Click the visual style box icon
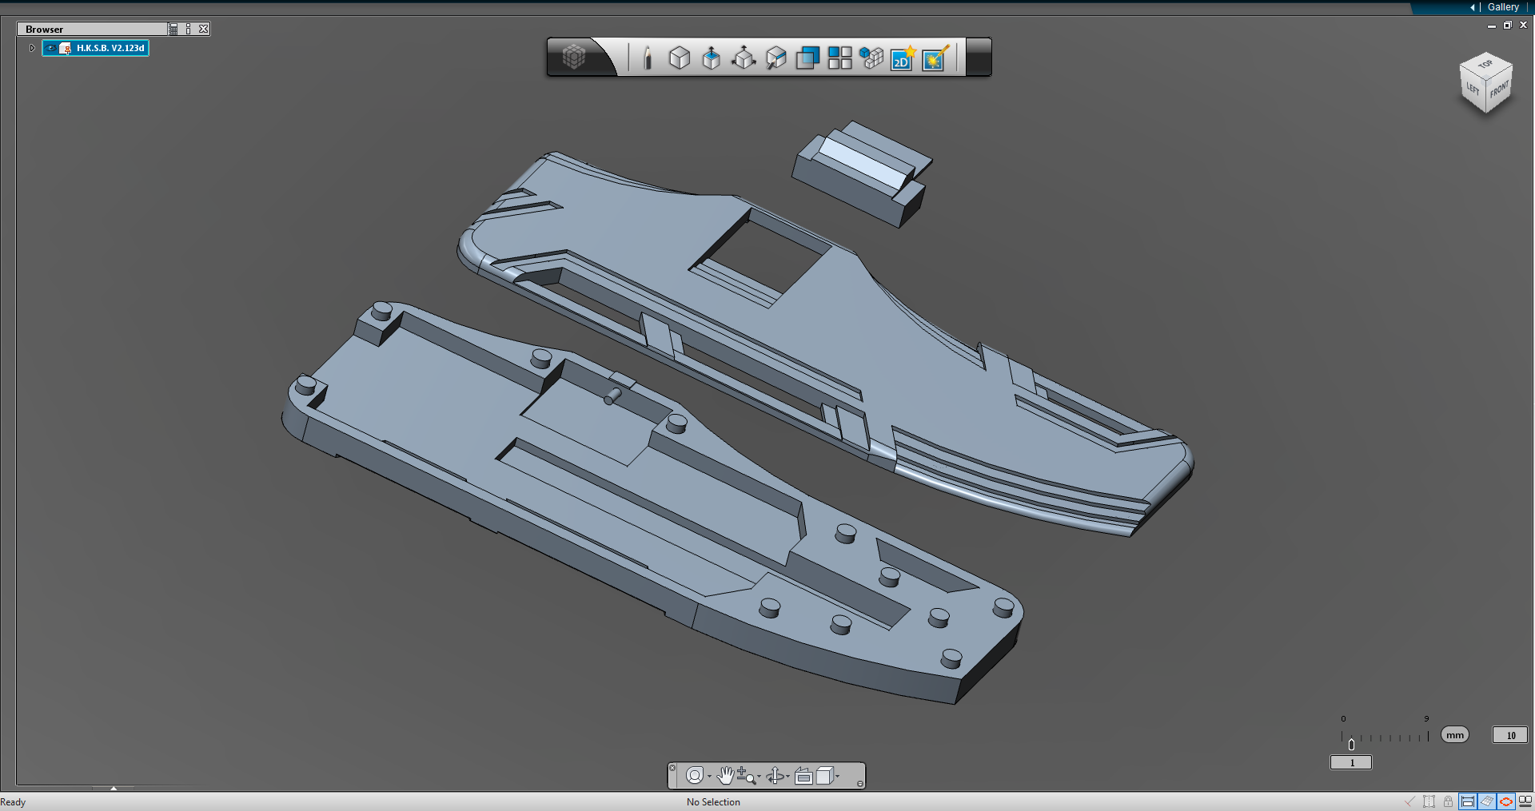The width and height of the screenshot is (1535, 811). coord(824,775)
